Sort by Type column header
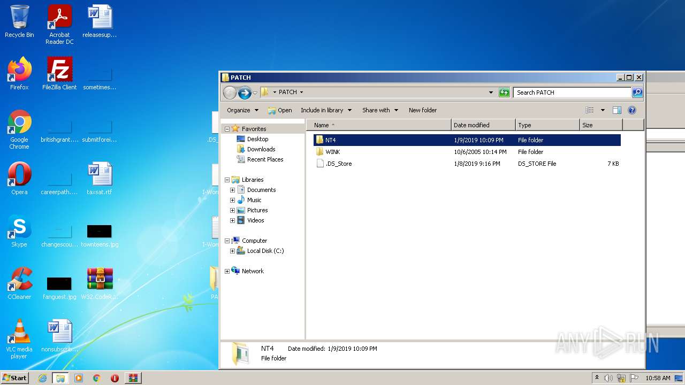The width and height of the screenshot is (685, 385). 547,125
